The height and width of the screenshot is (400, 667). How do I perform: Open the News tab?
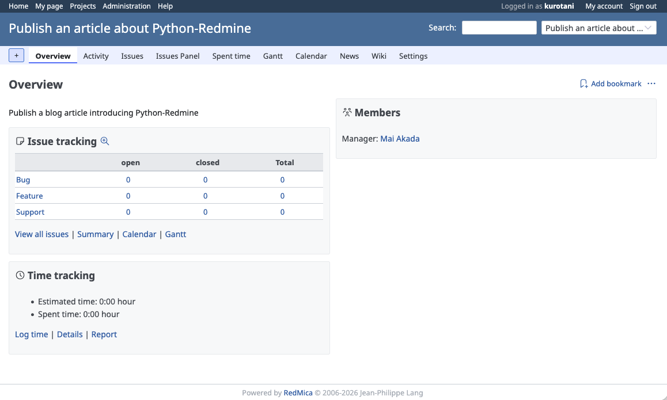click(x=349, y=56)
